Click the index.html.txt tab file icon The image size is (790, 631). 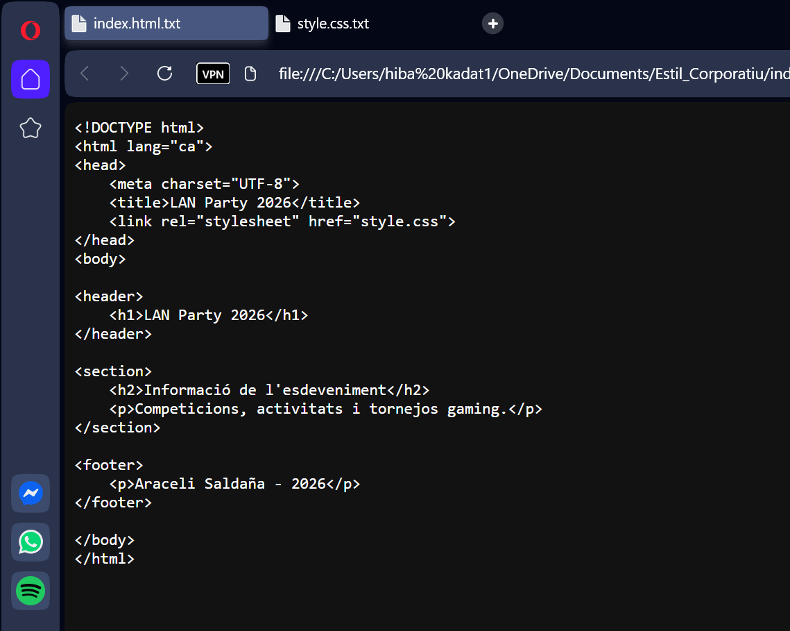click(79, 23)
